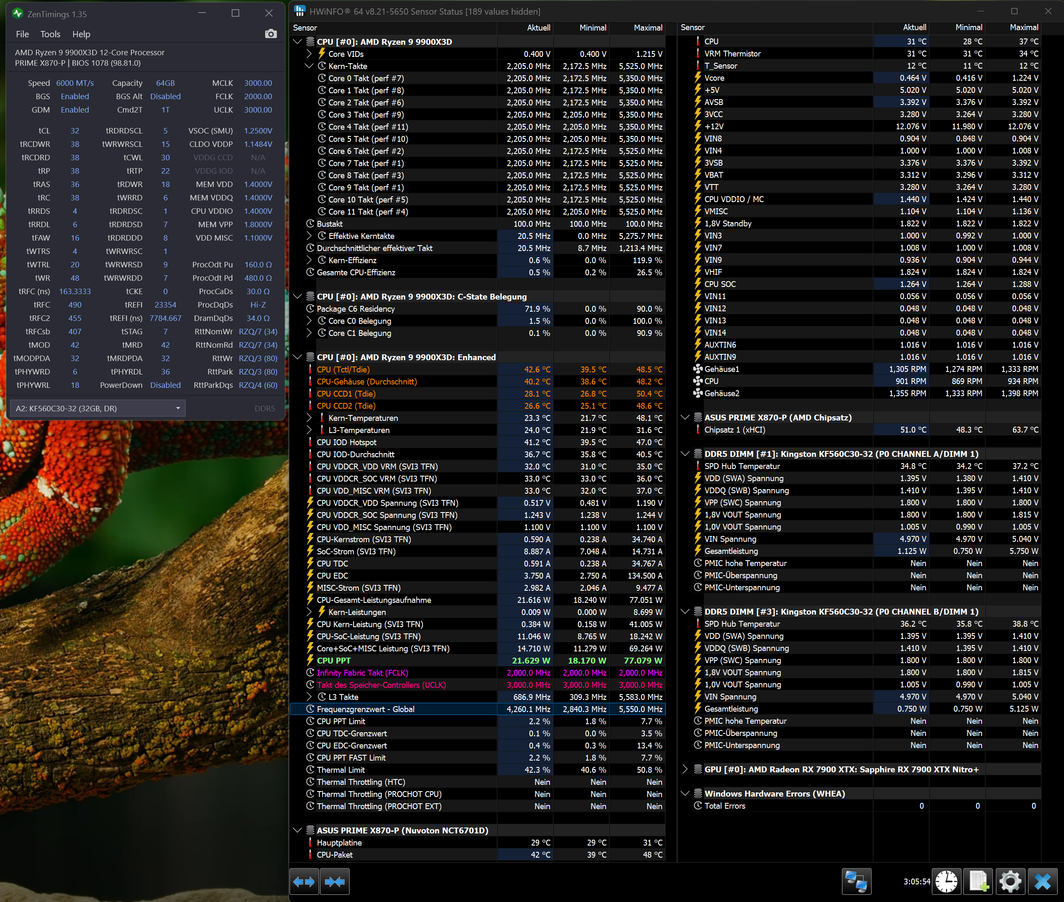The image size is (1064, 902).
Task: Collapse the Kern-Takte tree node
Action: [x=309, y=66]
